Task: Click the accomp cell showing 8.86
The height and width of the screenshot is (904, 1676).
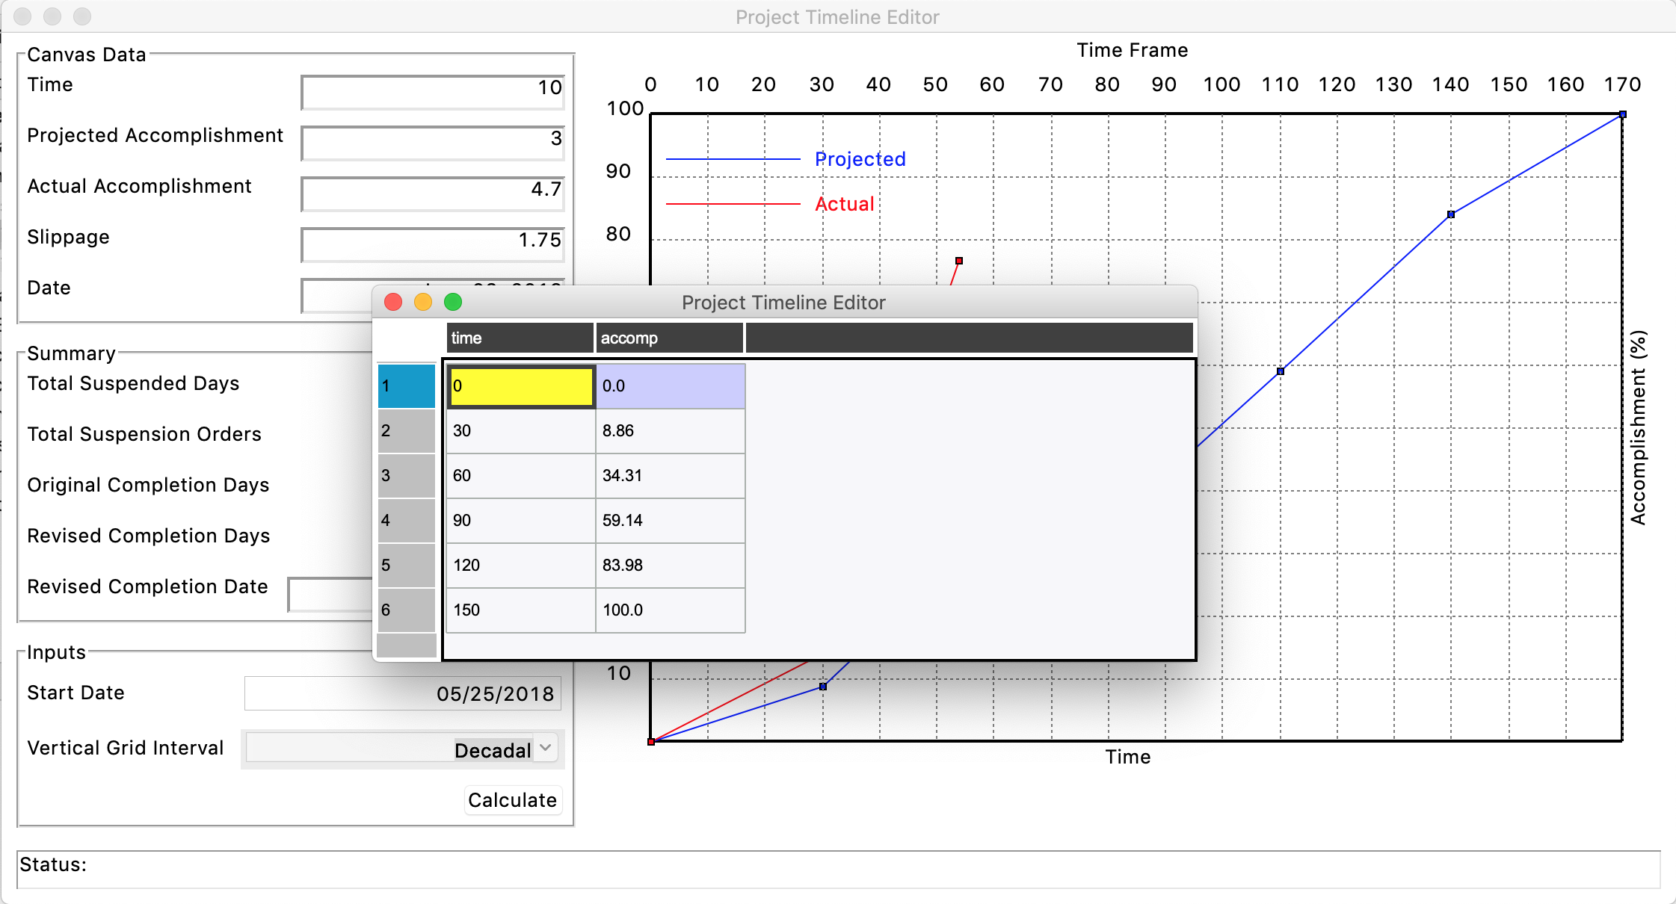Action: coord(669,431)
